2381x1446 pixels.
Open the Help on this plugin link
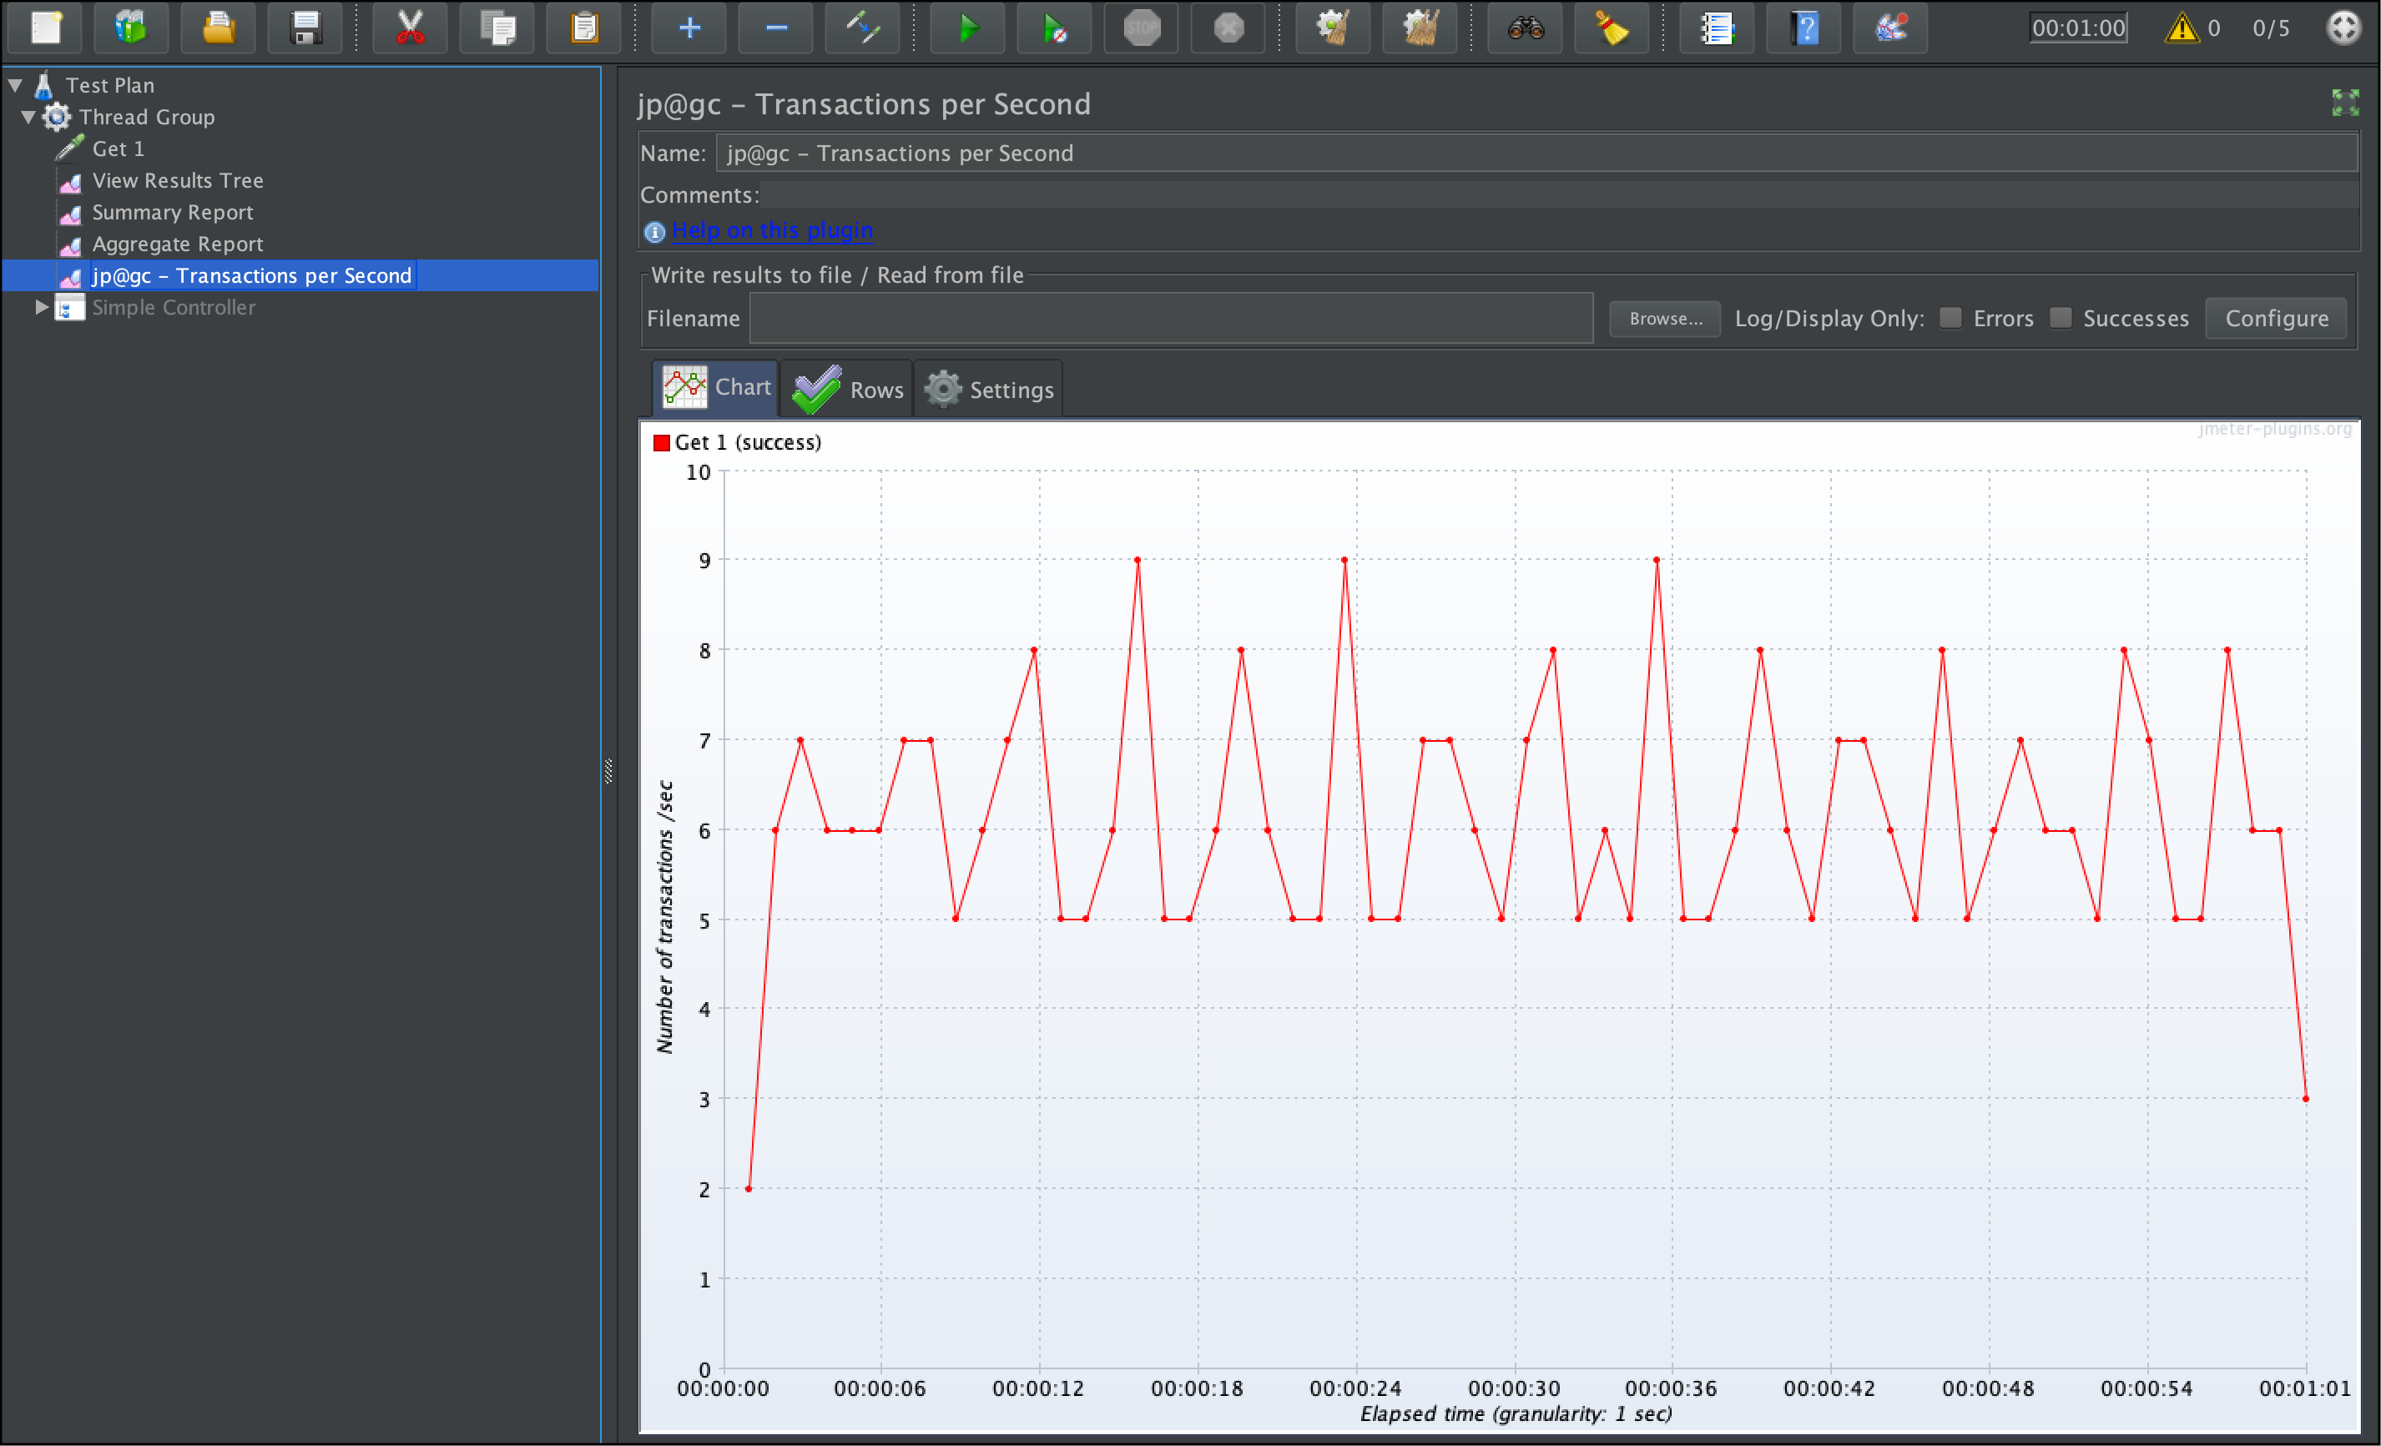(772, 230)
